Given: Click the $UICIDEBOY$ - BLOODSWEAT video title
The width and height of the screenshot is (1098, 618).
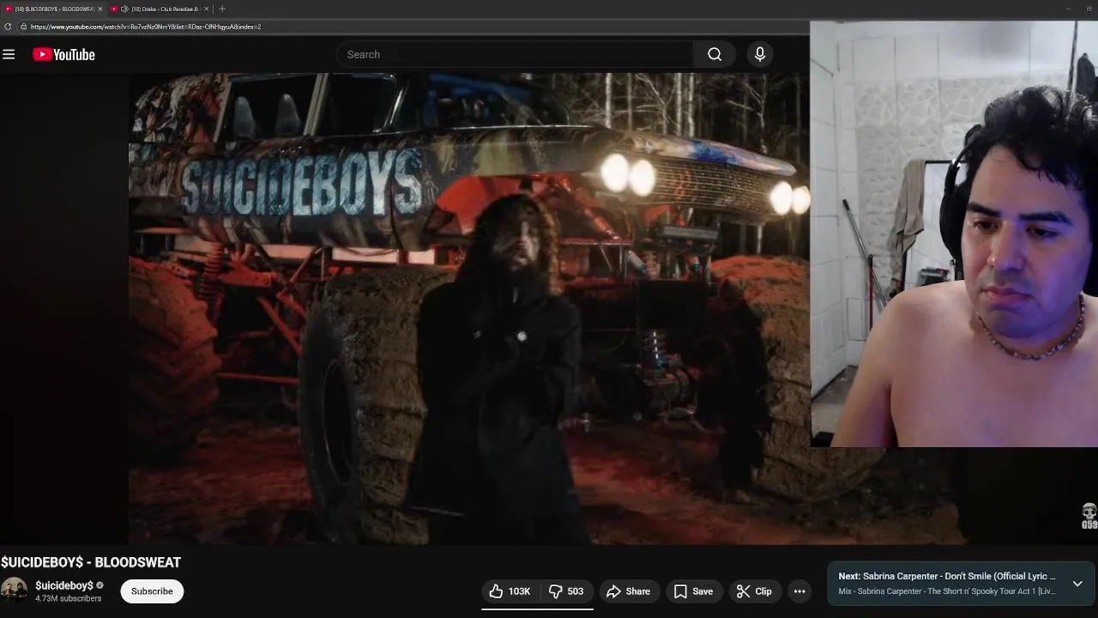Looking at the screenshot, I should (x=91, y=562).
